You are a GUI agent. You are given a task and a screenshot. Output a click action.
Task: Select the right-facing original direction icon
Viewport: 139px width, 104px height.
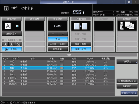pyautogui.click(x=12, y=44)
